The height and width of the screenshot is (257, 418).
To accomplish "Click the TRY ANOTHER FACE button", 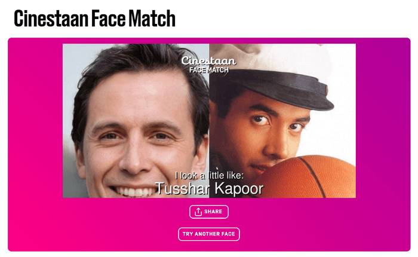I will coord(209,234).
